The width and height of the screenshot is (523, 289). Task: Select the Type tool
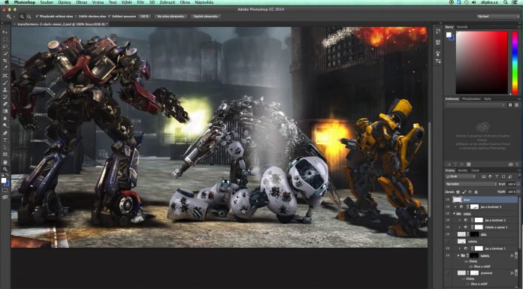6,140
